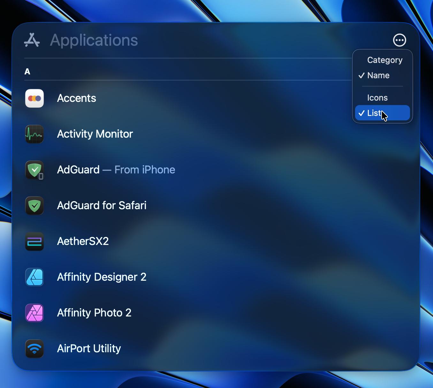
Task: Switch view to Icons
Action: pyautogui.click(x=377, y=97)
